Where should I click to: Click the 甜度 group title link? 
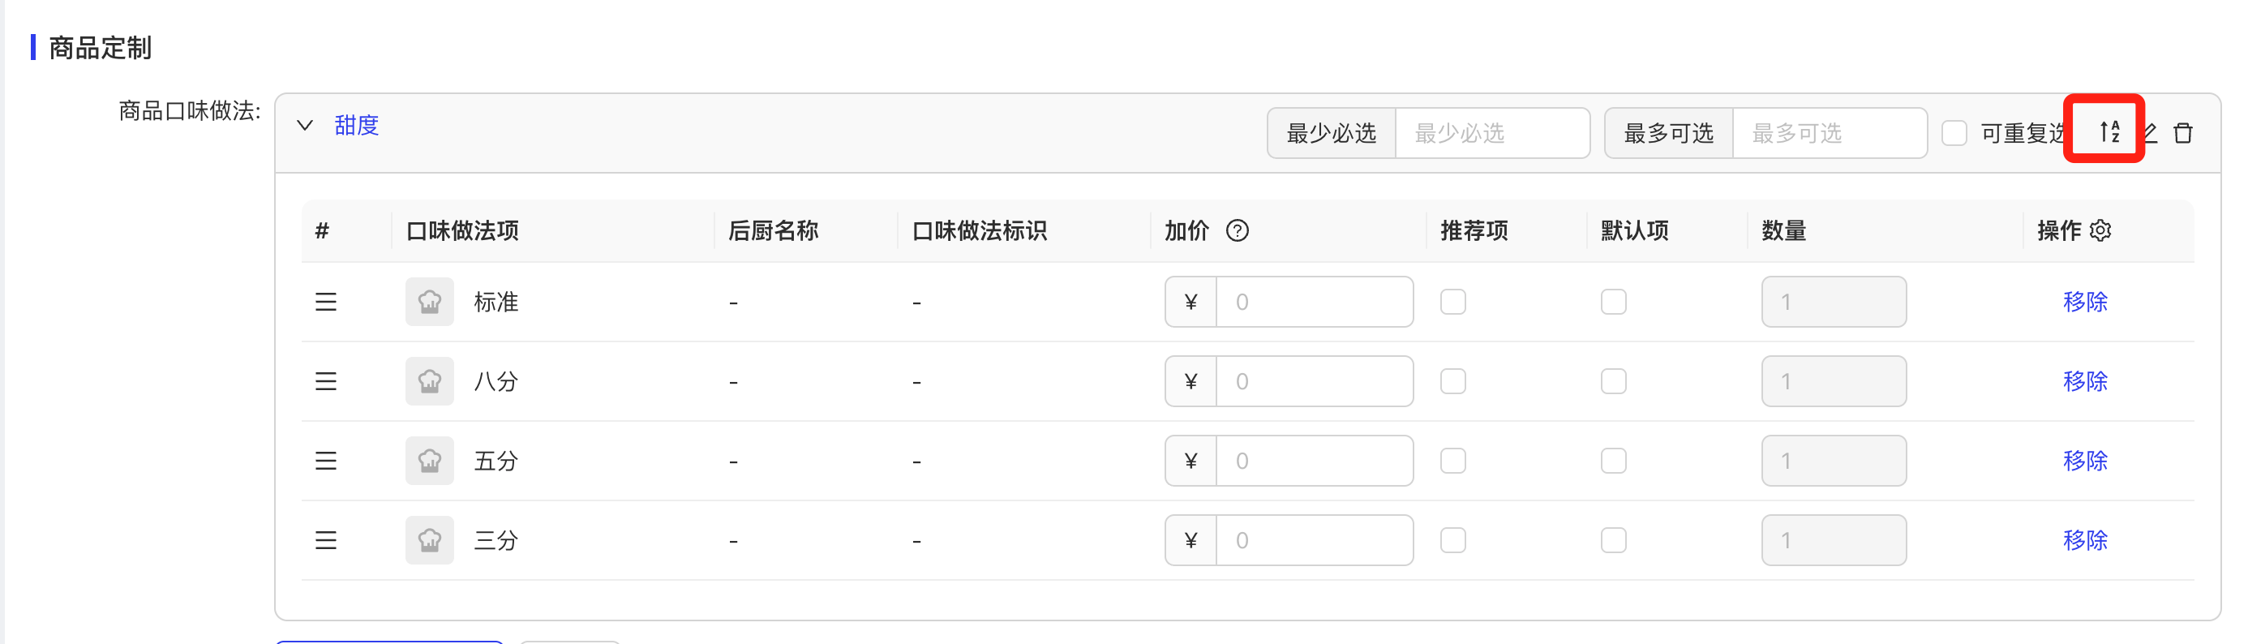(356, 126)
